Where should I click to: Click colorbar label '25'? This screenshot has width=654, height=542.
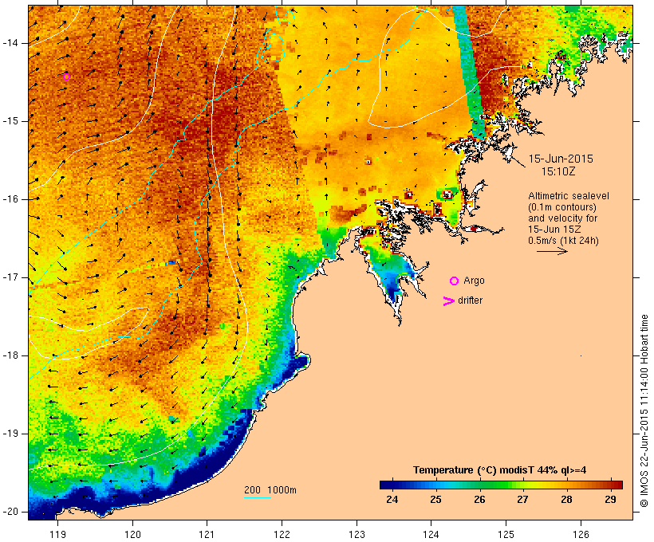click(435, 499)
